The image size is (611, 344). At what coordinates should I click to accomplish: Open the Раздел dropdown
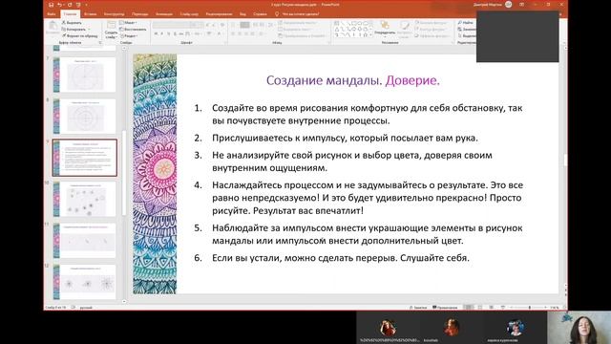(x=129, y=36)
